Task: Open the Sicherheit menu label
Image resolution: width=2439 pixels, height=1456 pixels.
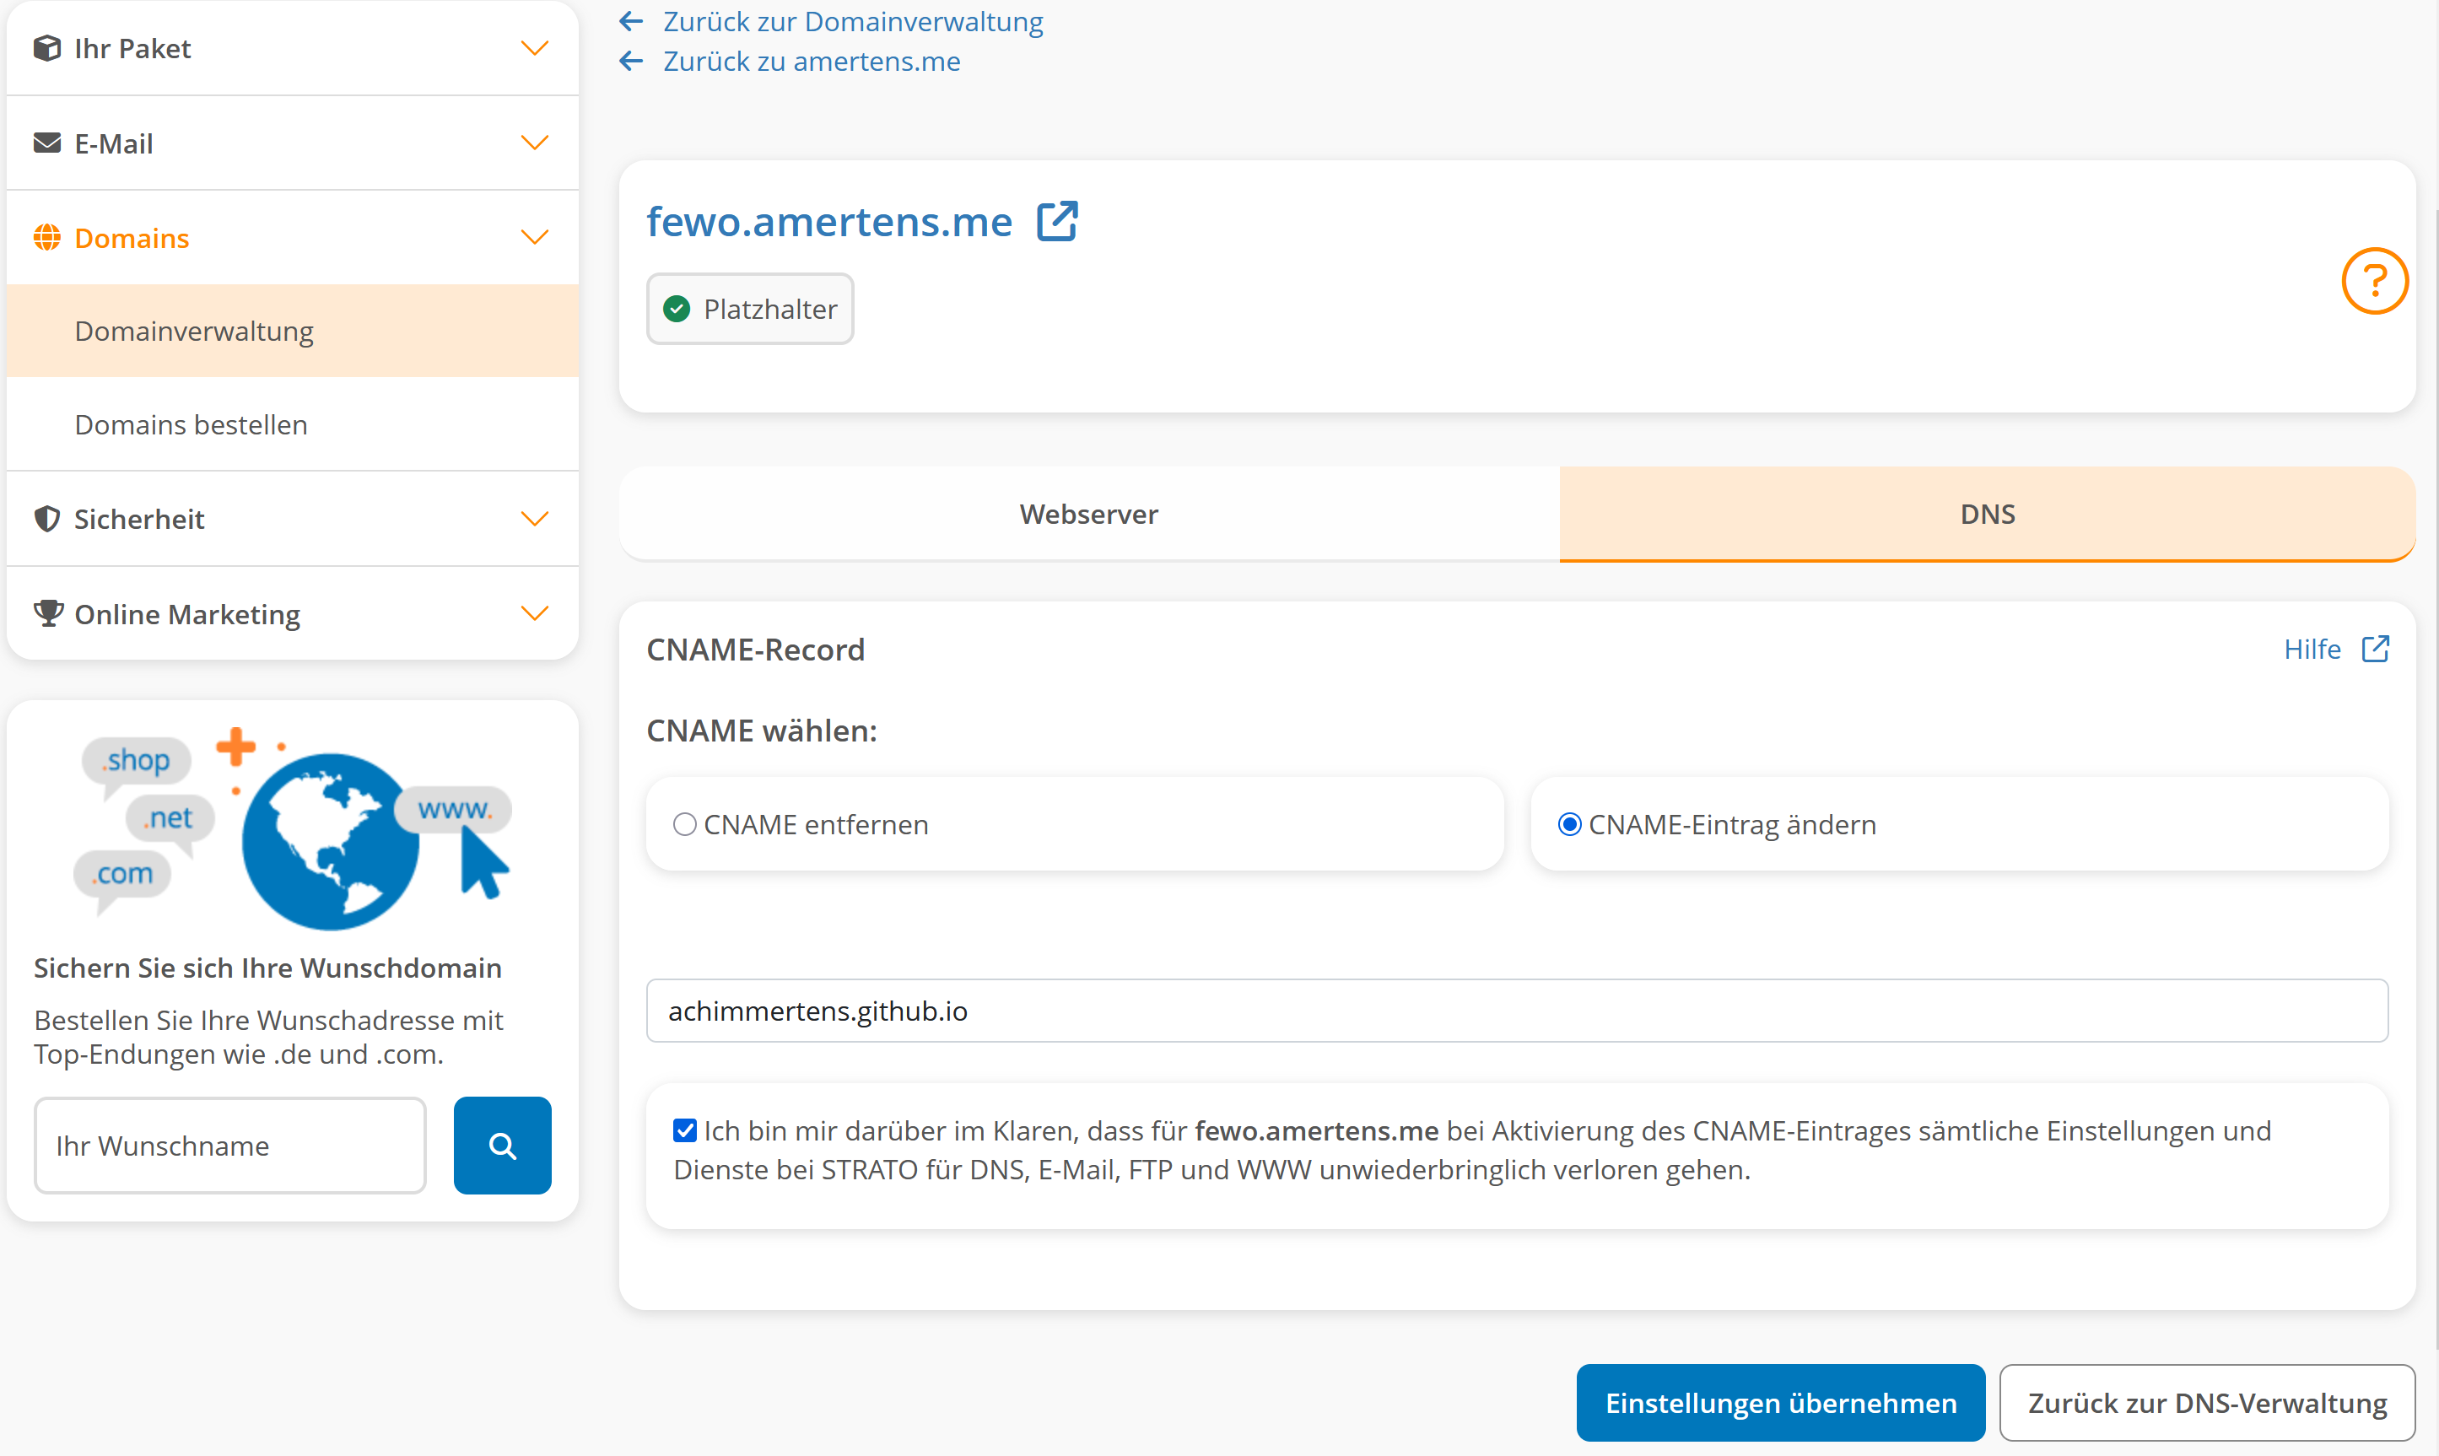Action: point(139,519)
